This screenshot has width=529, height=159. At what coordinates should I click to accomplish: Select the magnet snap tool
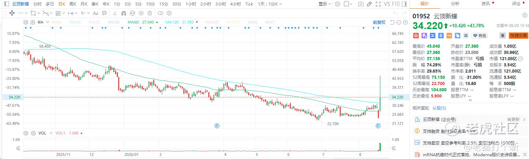(x=124, y=13)
